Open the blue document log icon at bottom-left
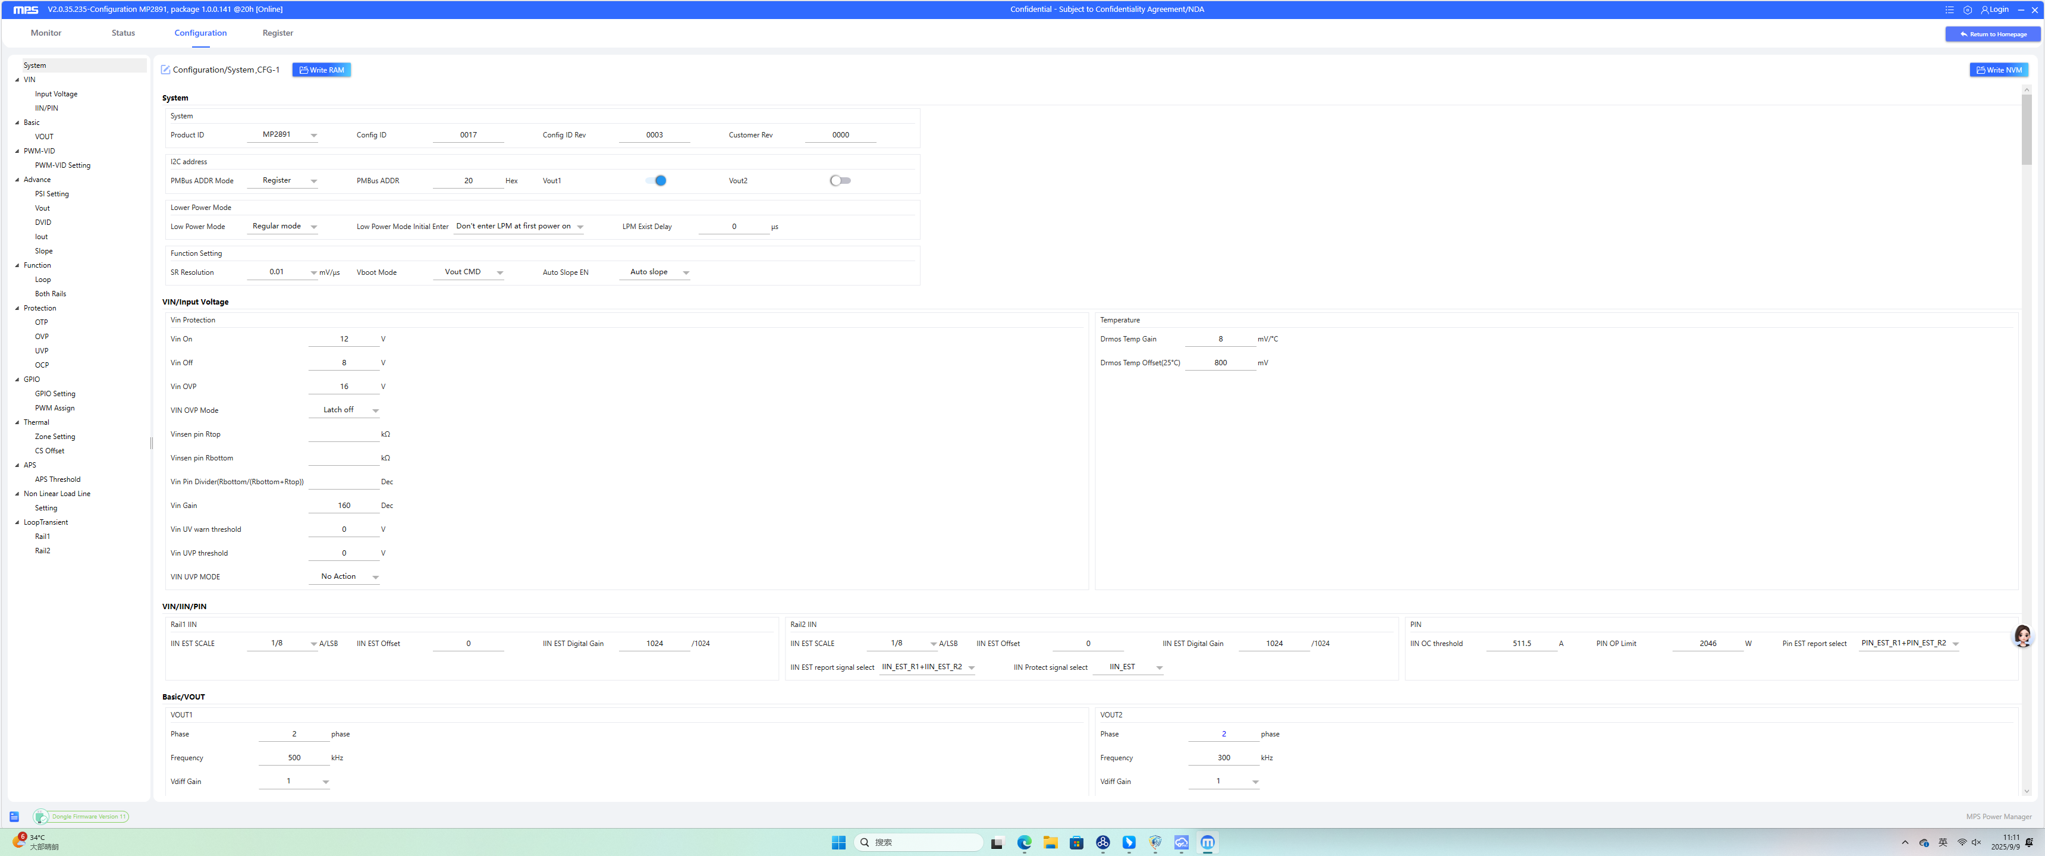 tap(14, 816)
